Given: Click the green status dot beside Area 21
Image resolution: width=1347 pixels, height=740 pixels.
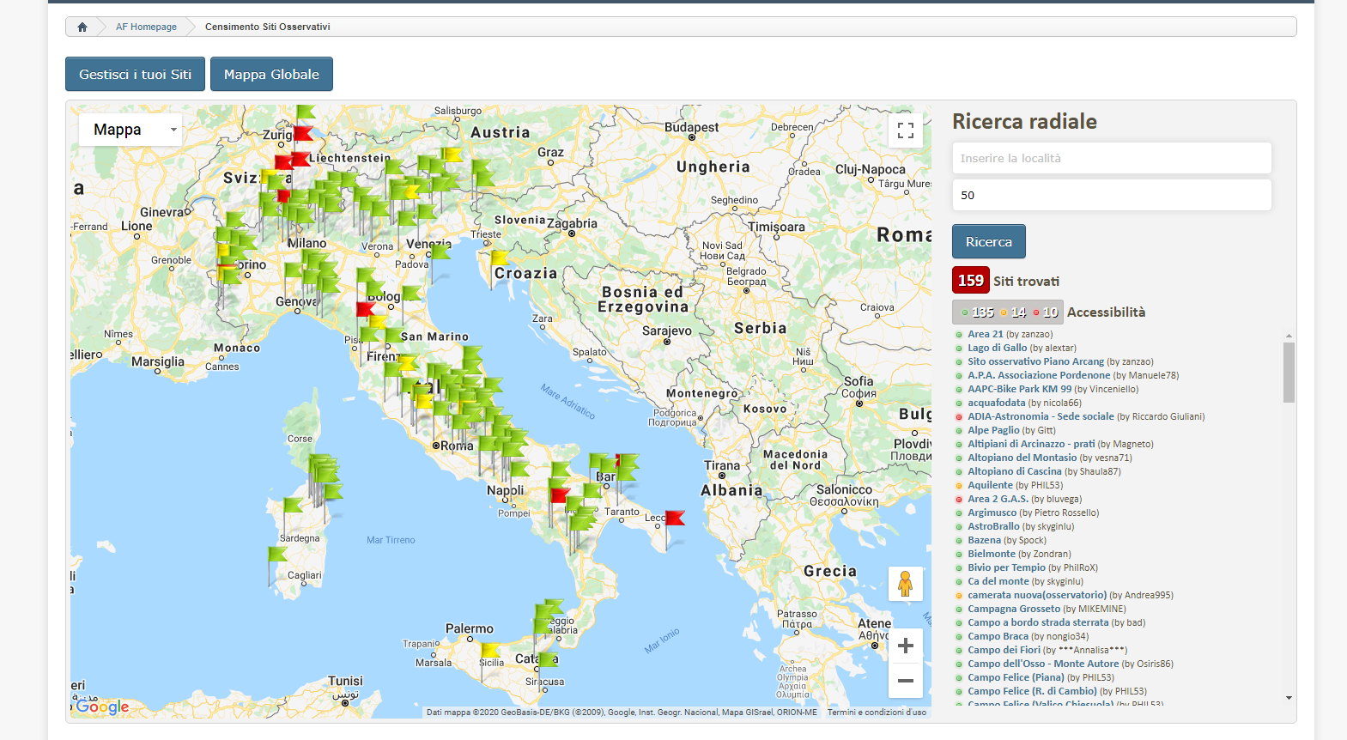Looking at the screenshot, I should (959, 335).
